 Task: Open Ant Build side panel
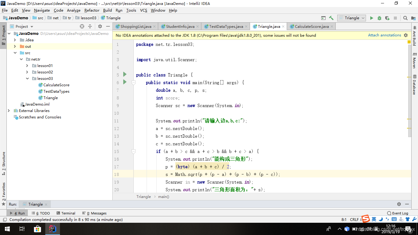point(415,36)
